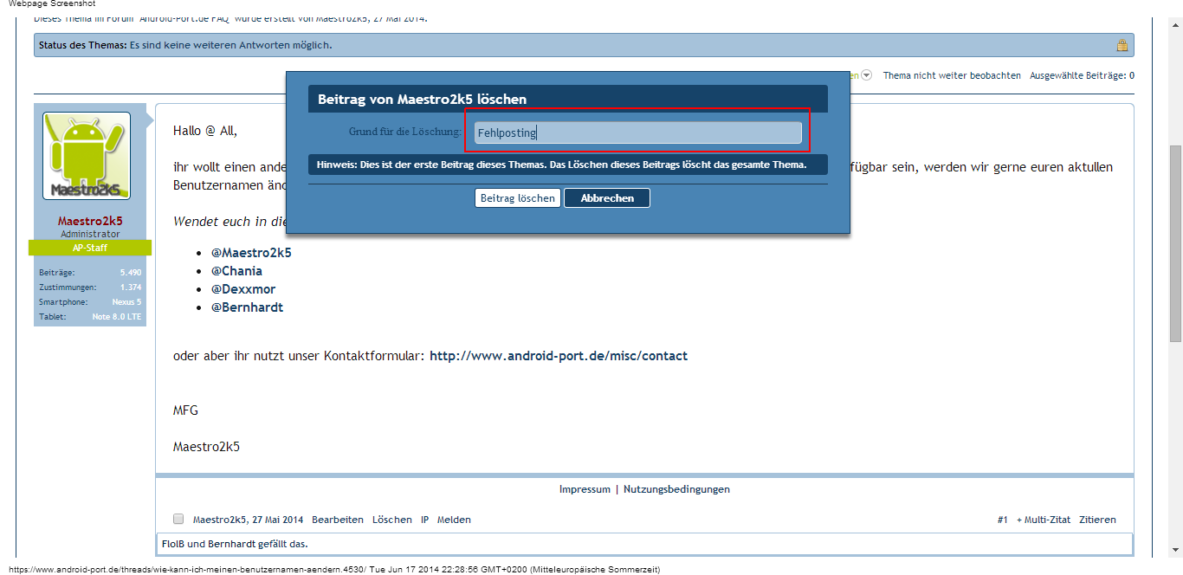Open the @Chania mention link

(x=236, y=271)
